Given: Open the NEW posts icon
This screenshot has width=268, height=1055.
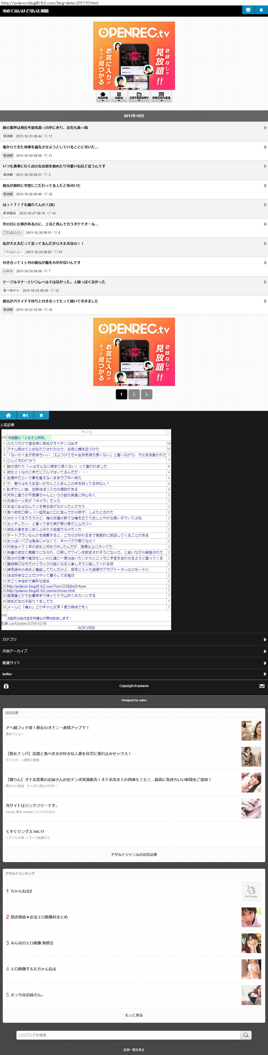Looking at the screenshot, I should tap(119, 96).
